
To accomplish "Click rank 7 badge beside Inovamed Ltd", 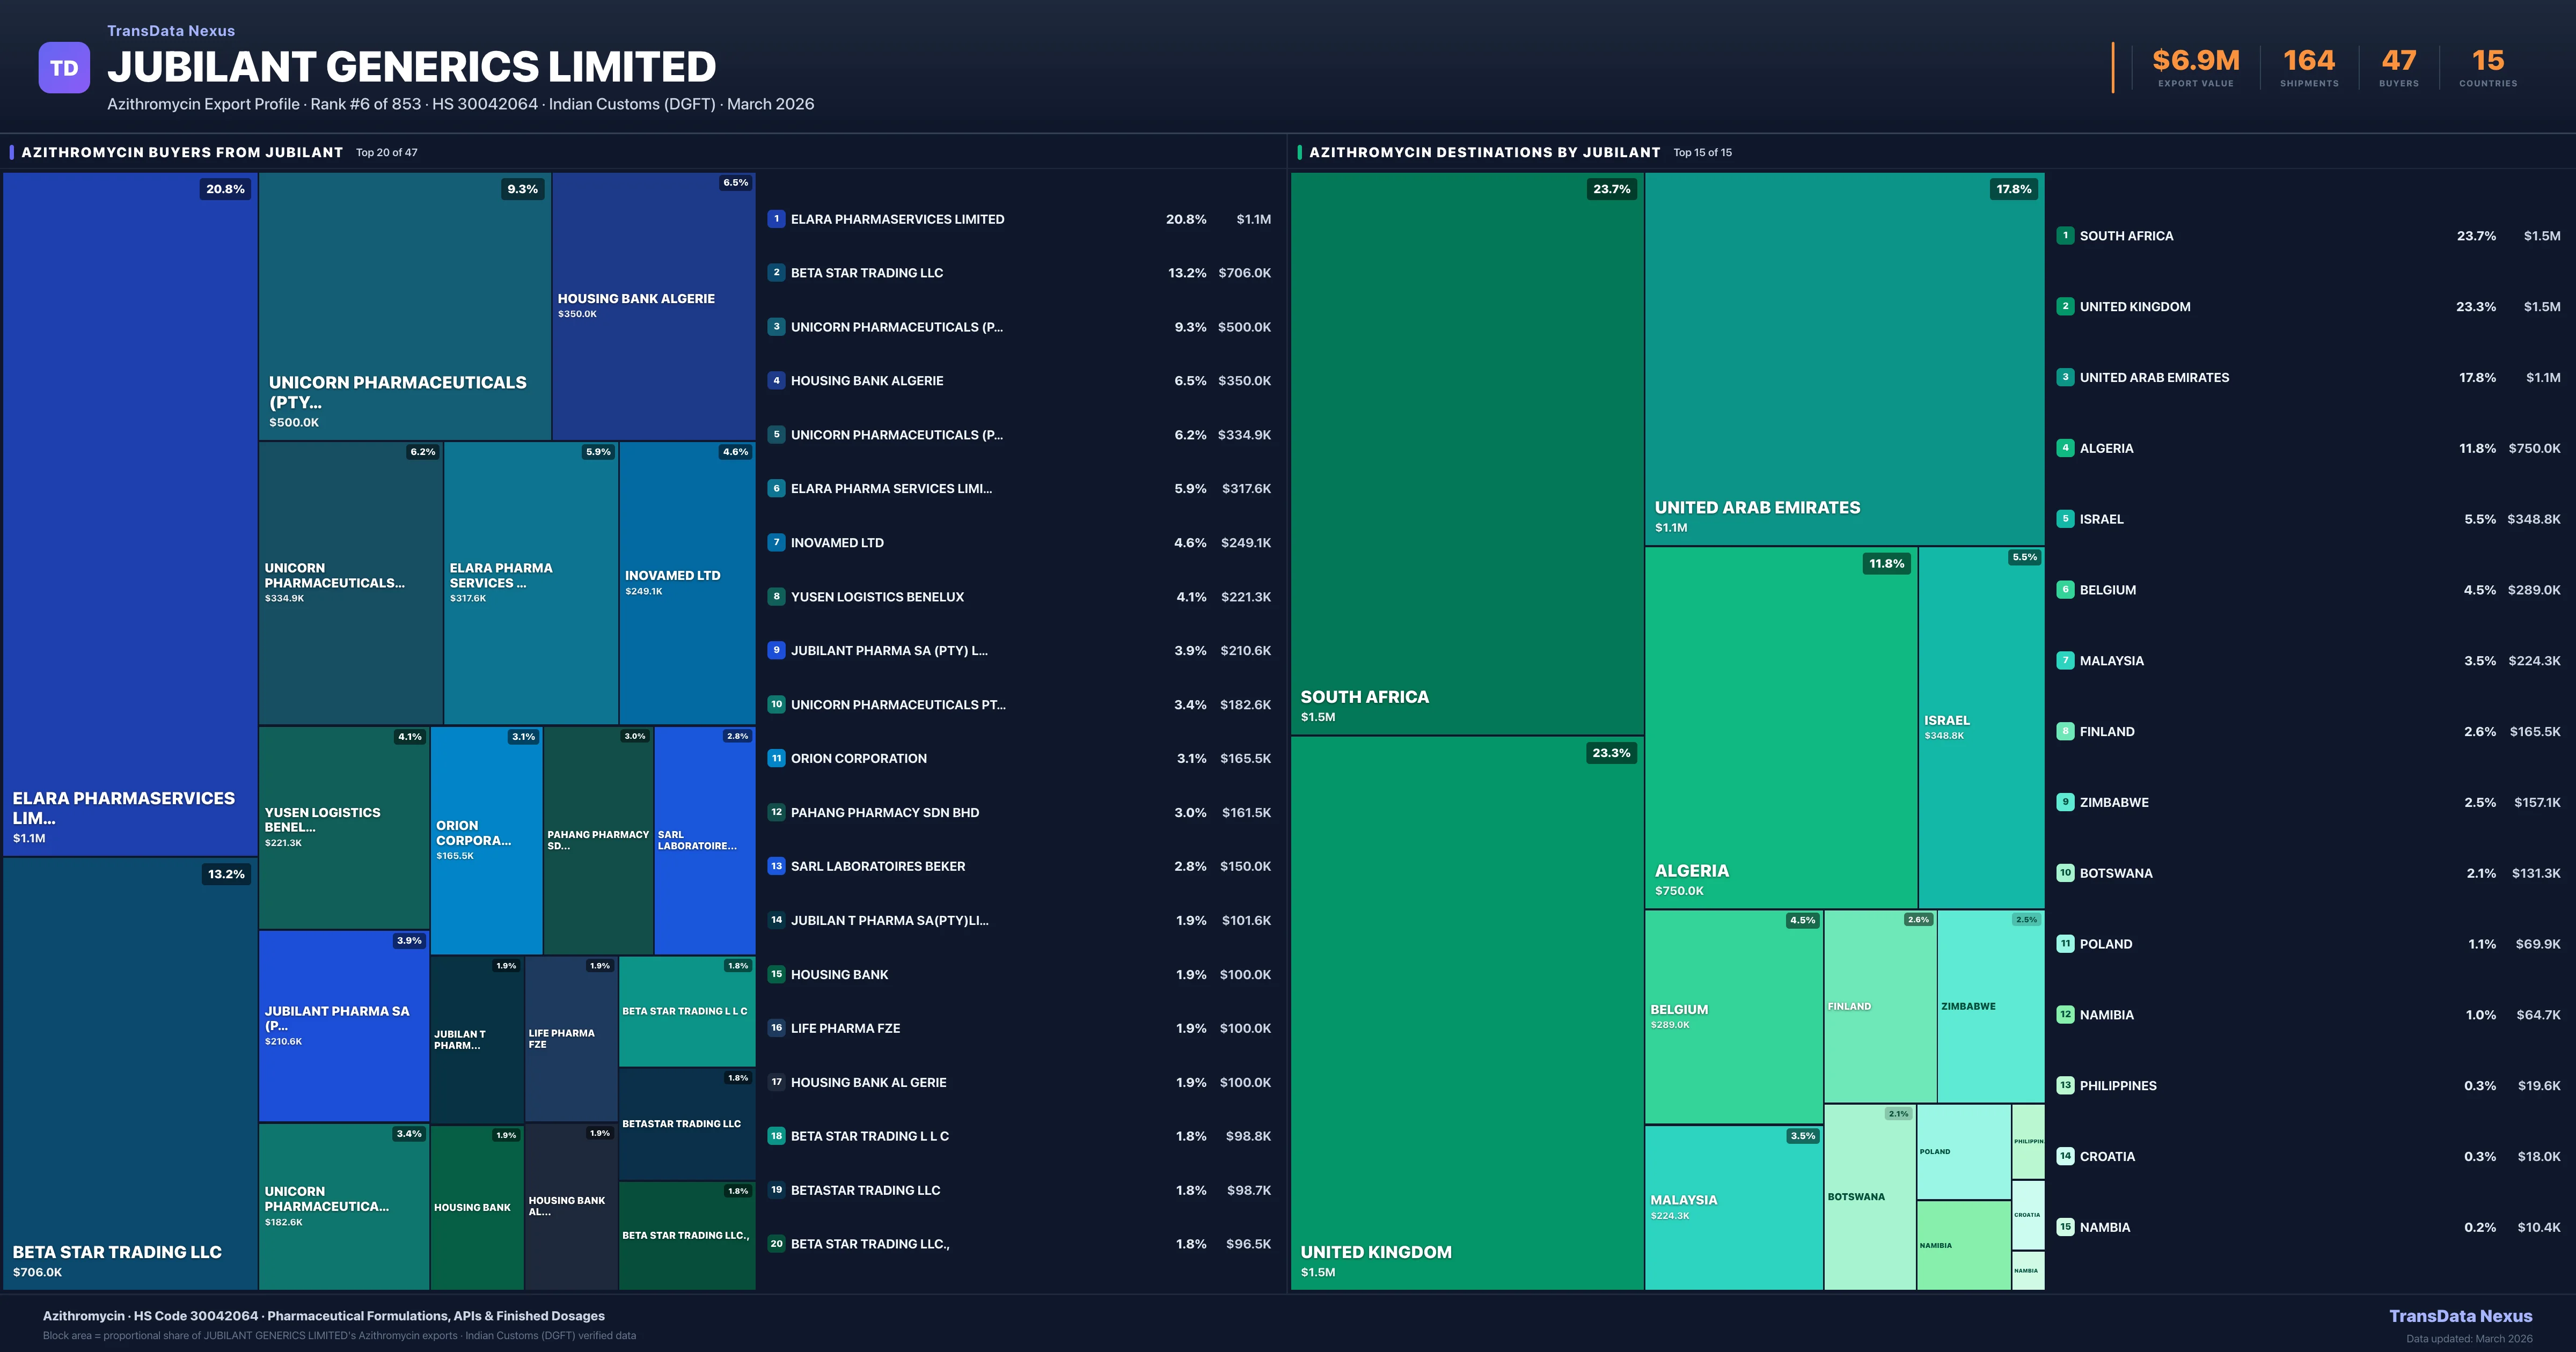I will [776, 542].
